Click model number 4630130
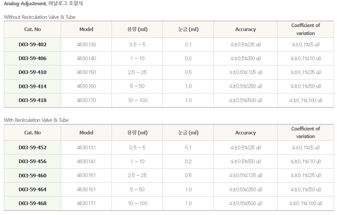Screen dimensions: 337x215 [86, 44]
